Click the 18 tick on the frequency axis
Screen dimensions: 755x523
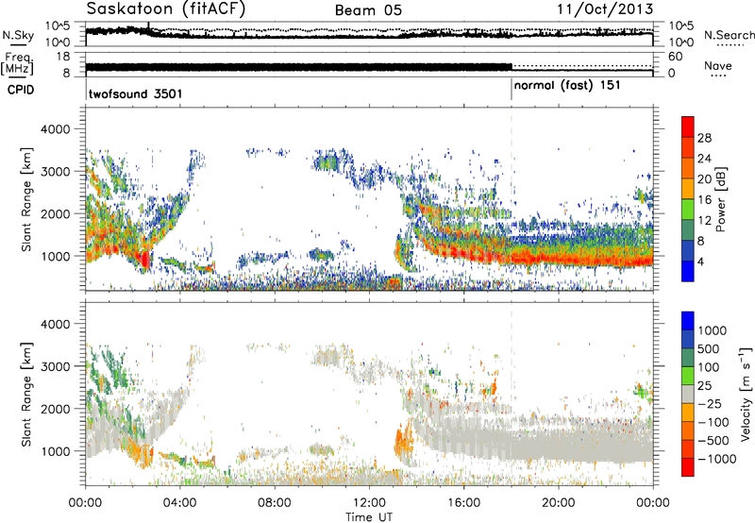[63, 57]
